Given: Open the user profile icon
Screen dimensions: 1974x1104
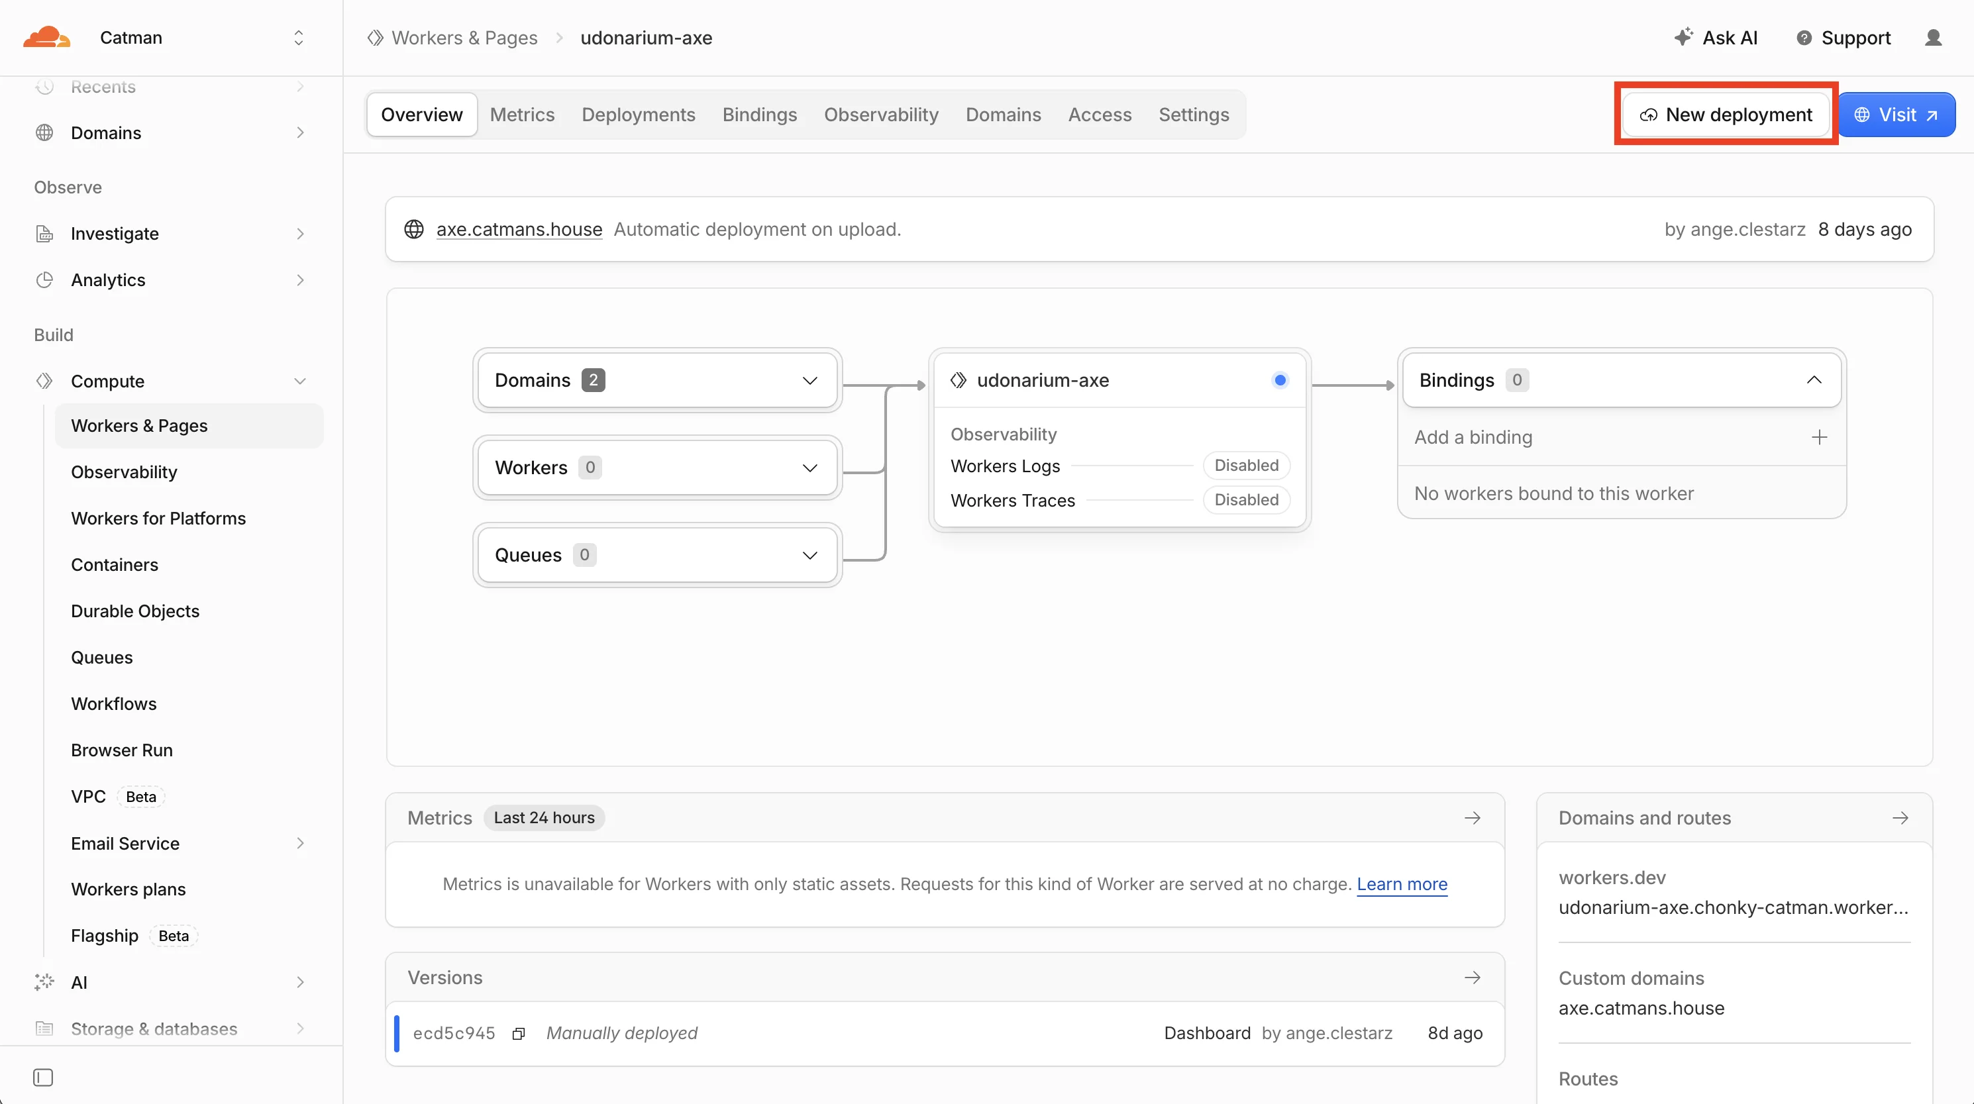Looking at the screenshot, I should (1934, 38).
